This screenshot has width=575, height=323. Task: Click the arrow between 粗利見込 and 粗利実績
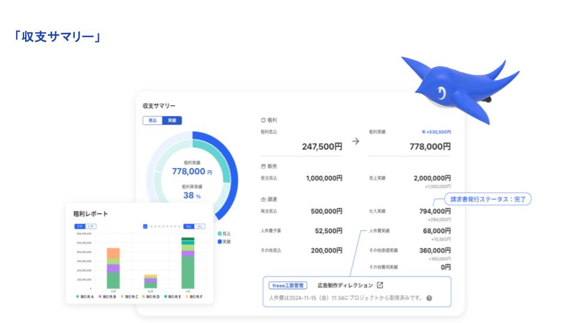[356, 141]
